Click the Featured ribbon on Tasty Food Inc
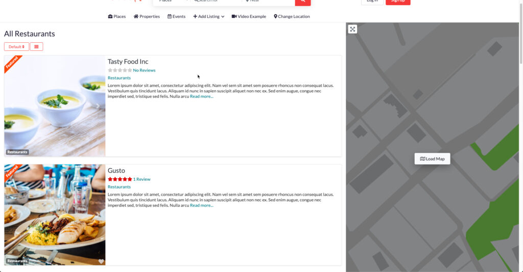This screenshot has width=523, height=272. [x=12, y=63]
